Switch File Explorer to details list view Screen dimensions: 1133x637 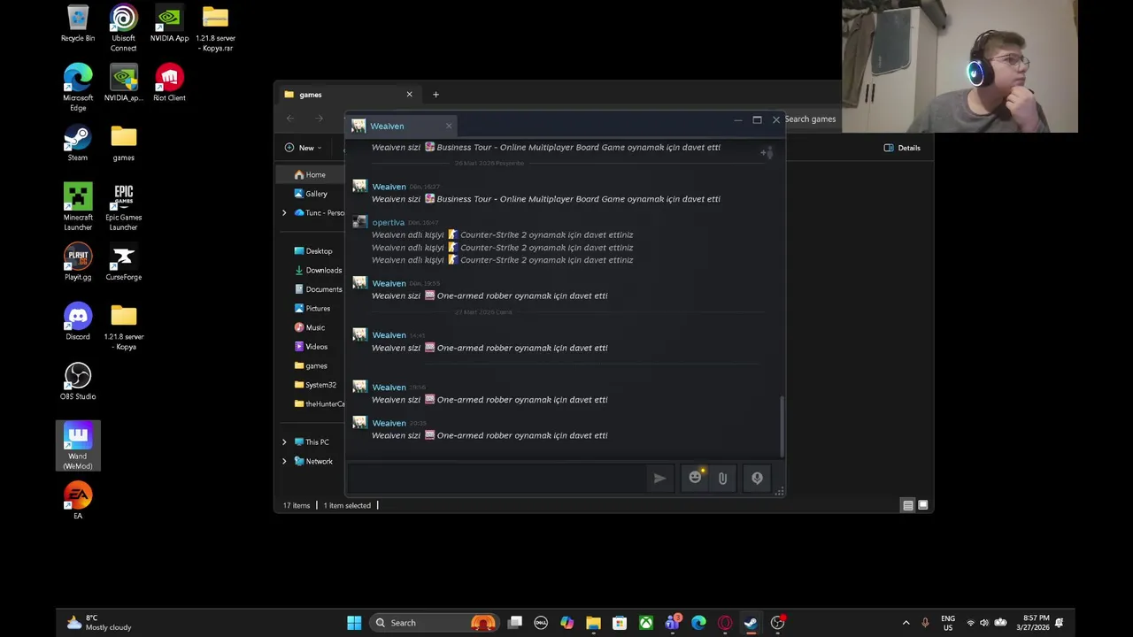907,505
